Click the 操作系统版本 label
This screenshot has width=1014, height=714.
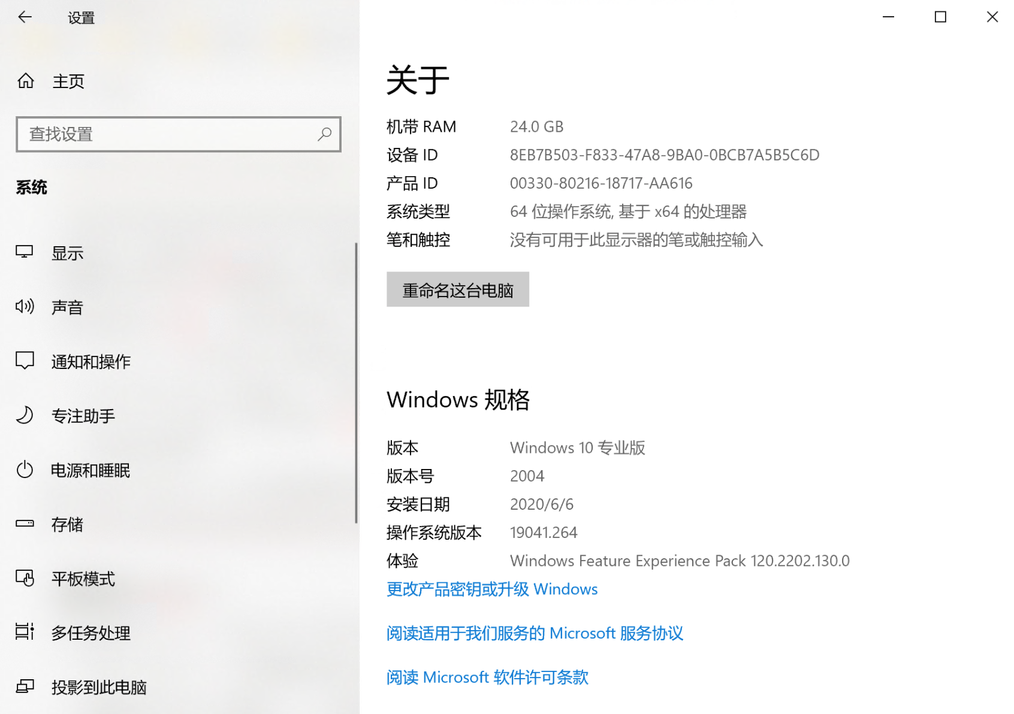434,533
